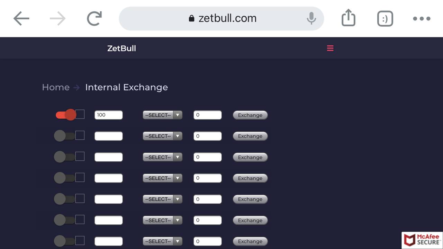Open the three-dots browser menu

pos(422,19)
